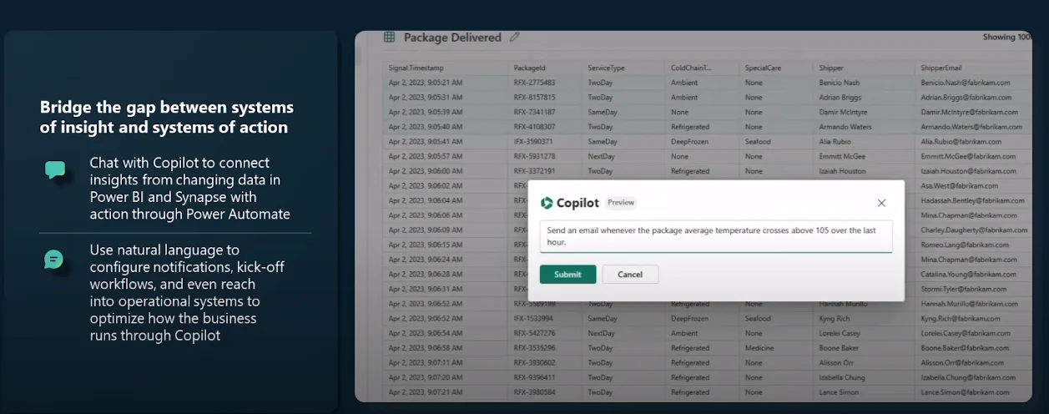Click shipper name Izaiah Houston

[x=844, y=171]
